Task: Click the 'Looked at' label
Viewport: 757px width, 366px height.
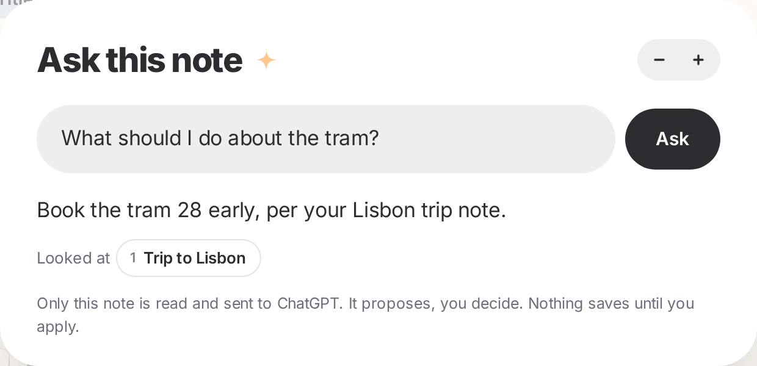Action: [73, 258]
